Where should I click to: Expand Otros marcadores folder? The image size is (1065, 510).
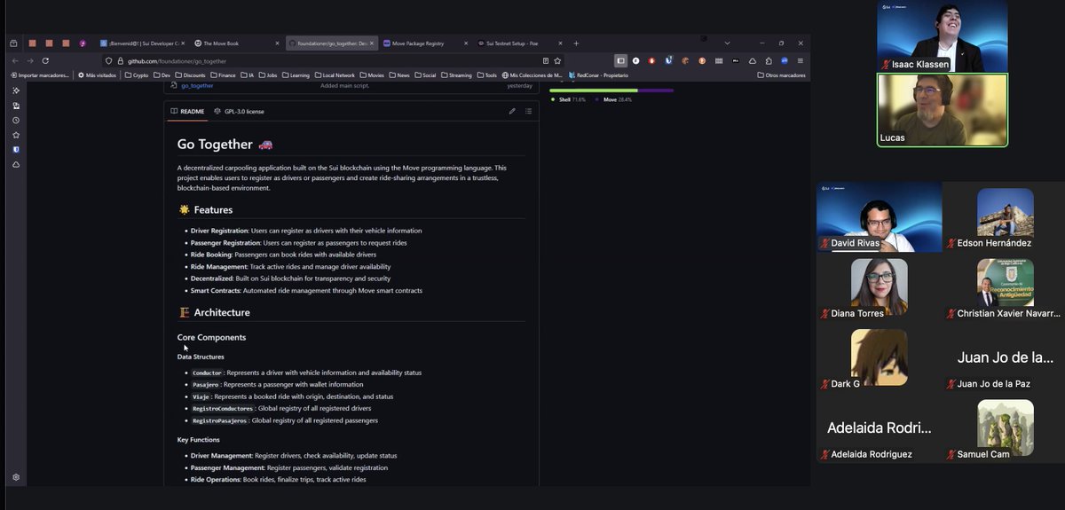point(781,75)
